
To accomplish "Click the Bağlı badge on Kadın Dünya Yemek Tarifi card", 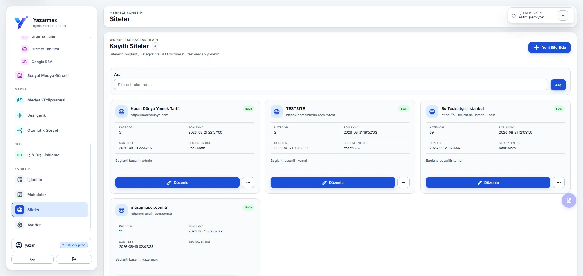I will point(249,109).
